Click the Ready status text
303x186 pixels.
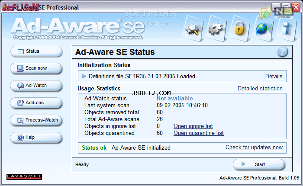[x=82, y=164]
